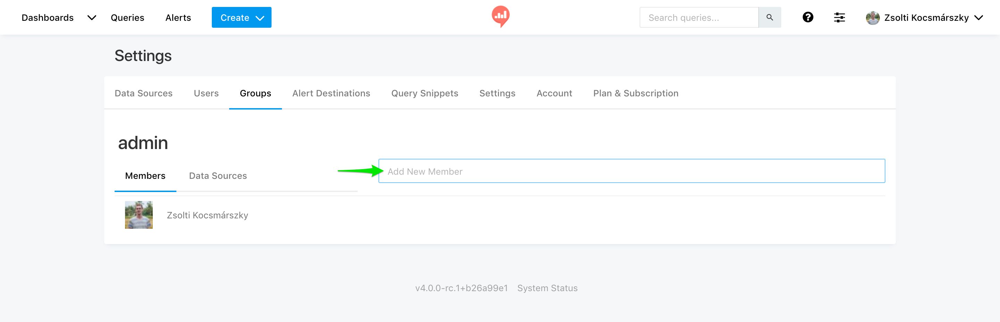The height and width of the screenshot is (322, 1000).
Task: Click the System Status link
Action: click(x=547, y=288)
